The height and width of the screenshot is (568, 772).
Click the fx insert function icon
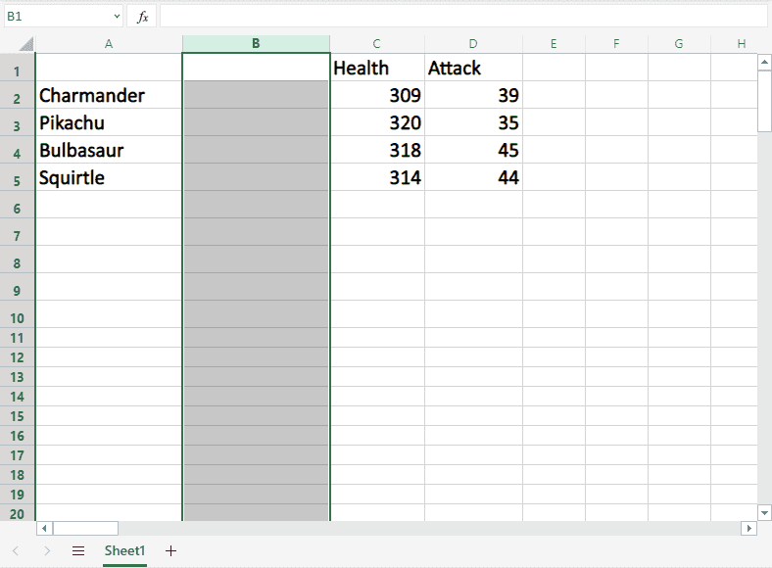(x=142, y=17)
